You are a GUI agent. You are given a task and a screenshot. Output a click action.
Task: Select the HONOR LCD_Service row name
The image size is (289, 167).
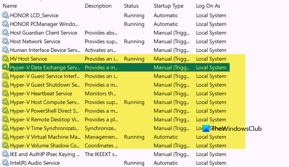34,15
